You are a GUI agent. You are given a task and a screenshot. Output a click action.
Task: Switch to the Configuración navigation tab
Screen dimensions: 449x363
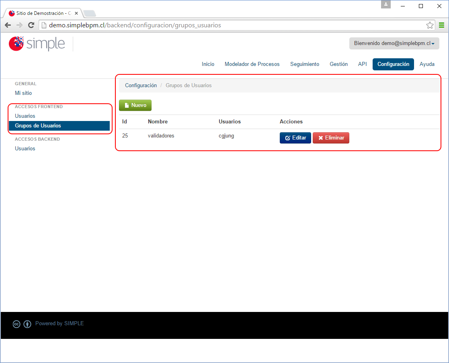[x=393, y=64]
